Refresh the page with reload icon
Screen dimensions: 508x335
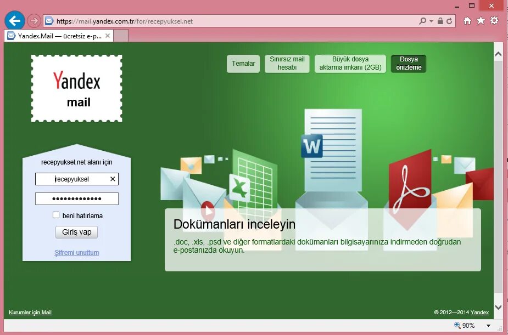point(449,21)
